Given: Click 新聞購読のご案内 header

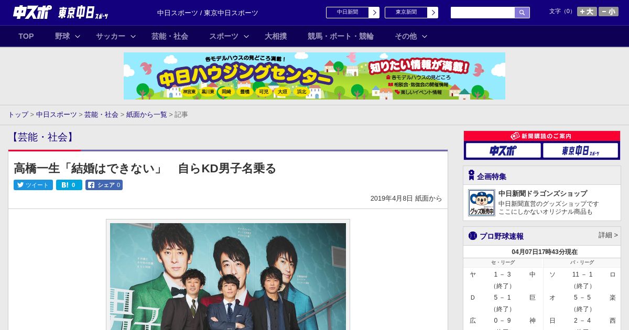Looking at the screenshot, I should 542,136.
